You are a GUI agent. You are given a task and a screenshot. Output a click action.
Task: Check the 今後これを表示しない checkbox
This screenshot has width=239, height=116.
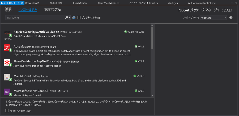(x=7, y=111)
